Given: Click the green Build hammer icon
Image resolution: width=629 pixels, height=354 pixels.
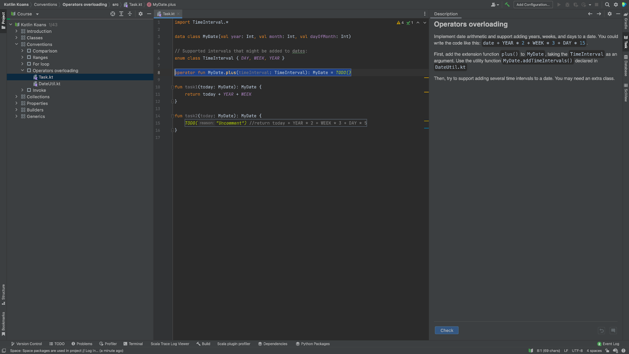Looking at the screenshot, I should click(507, 5).
